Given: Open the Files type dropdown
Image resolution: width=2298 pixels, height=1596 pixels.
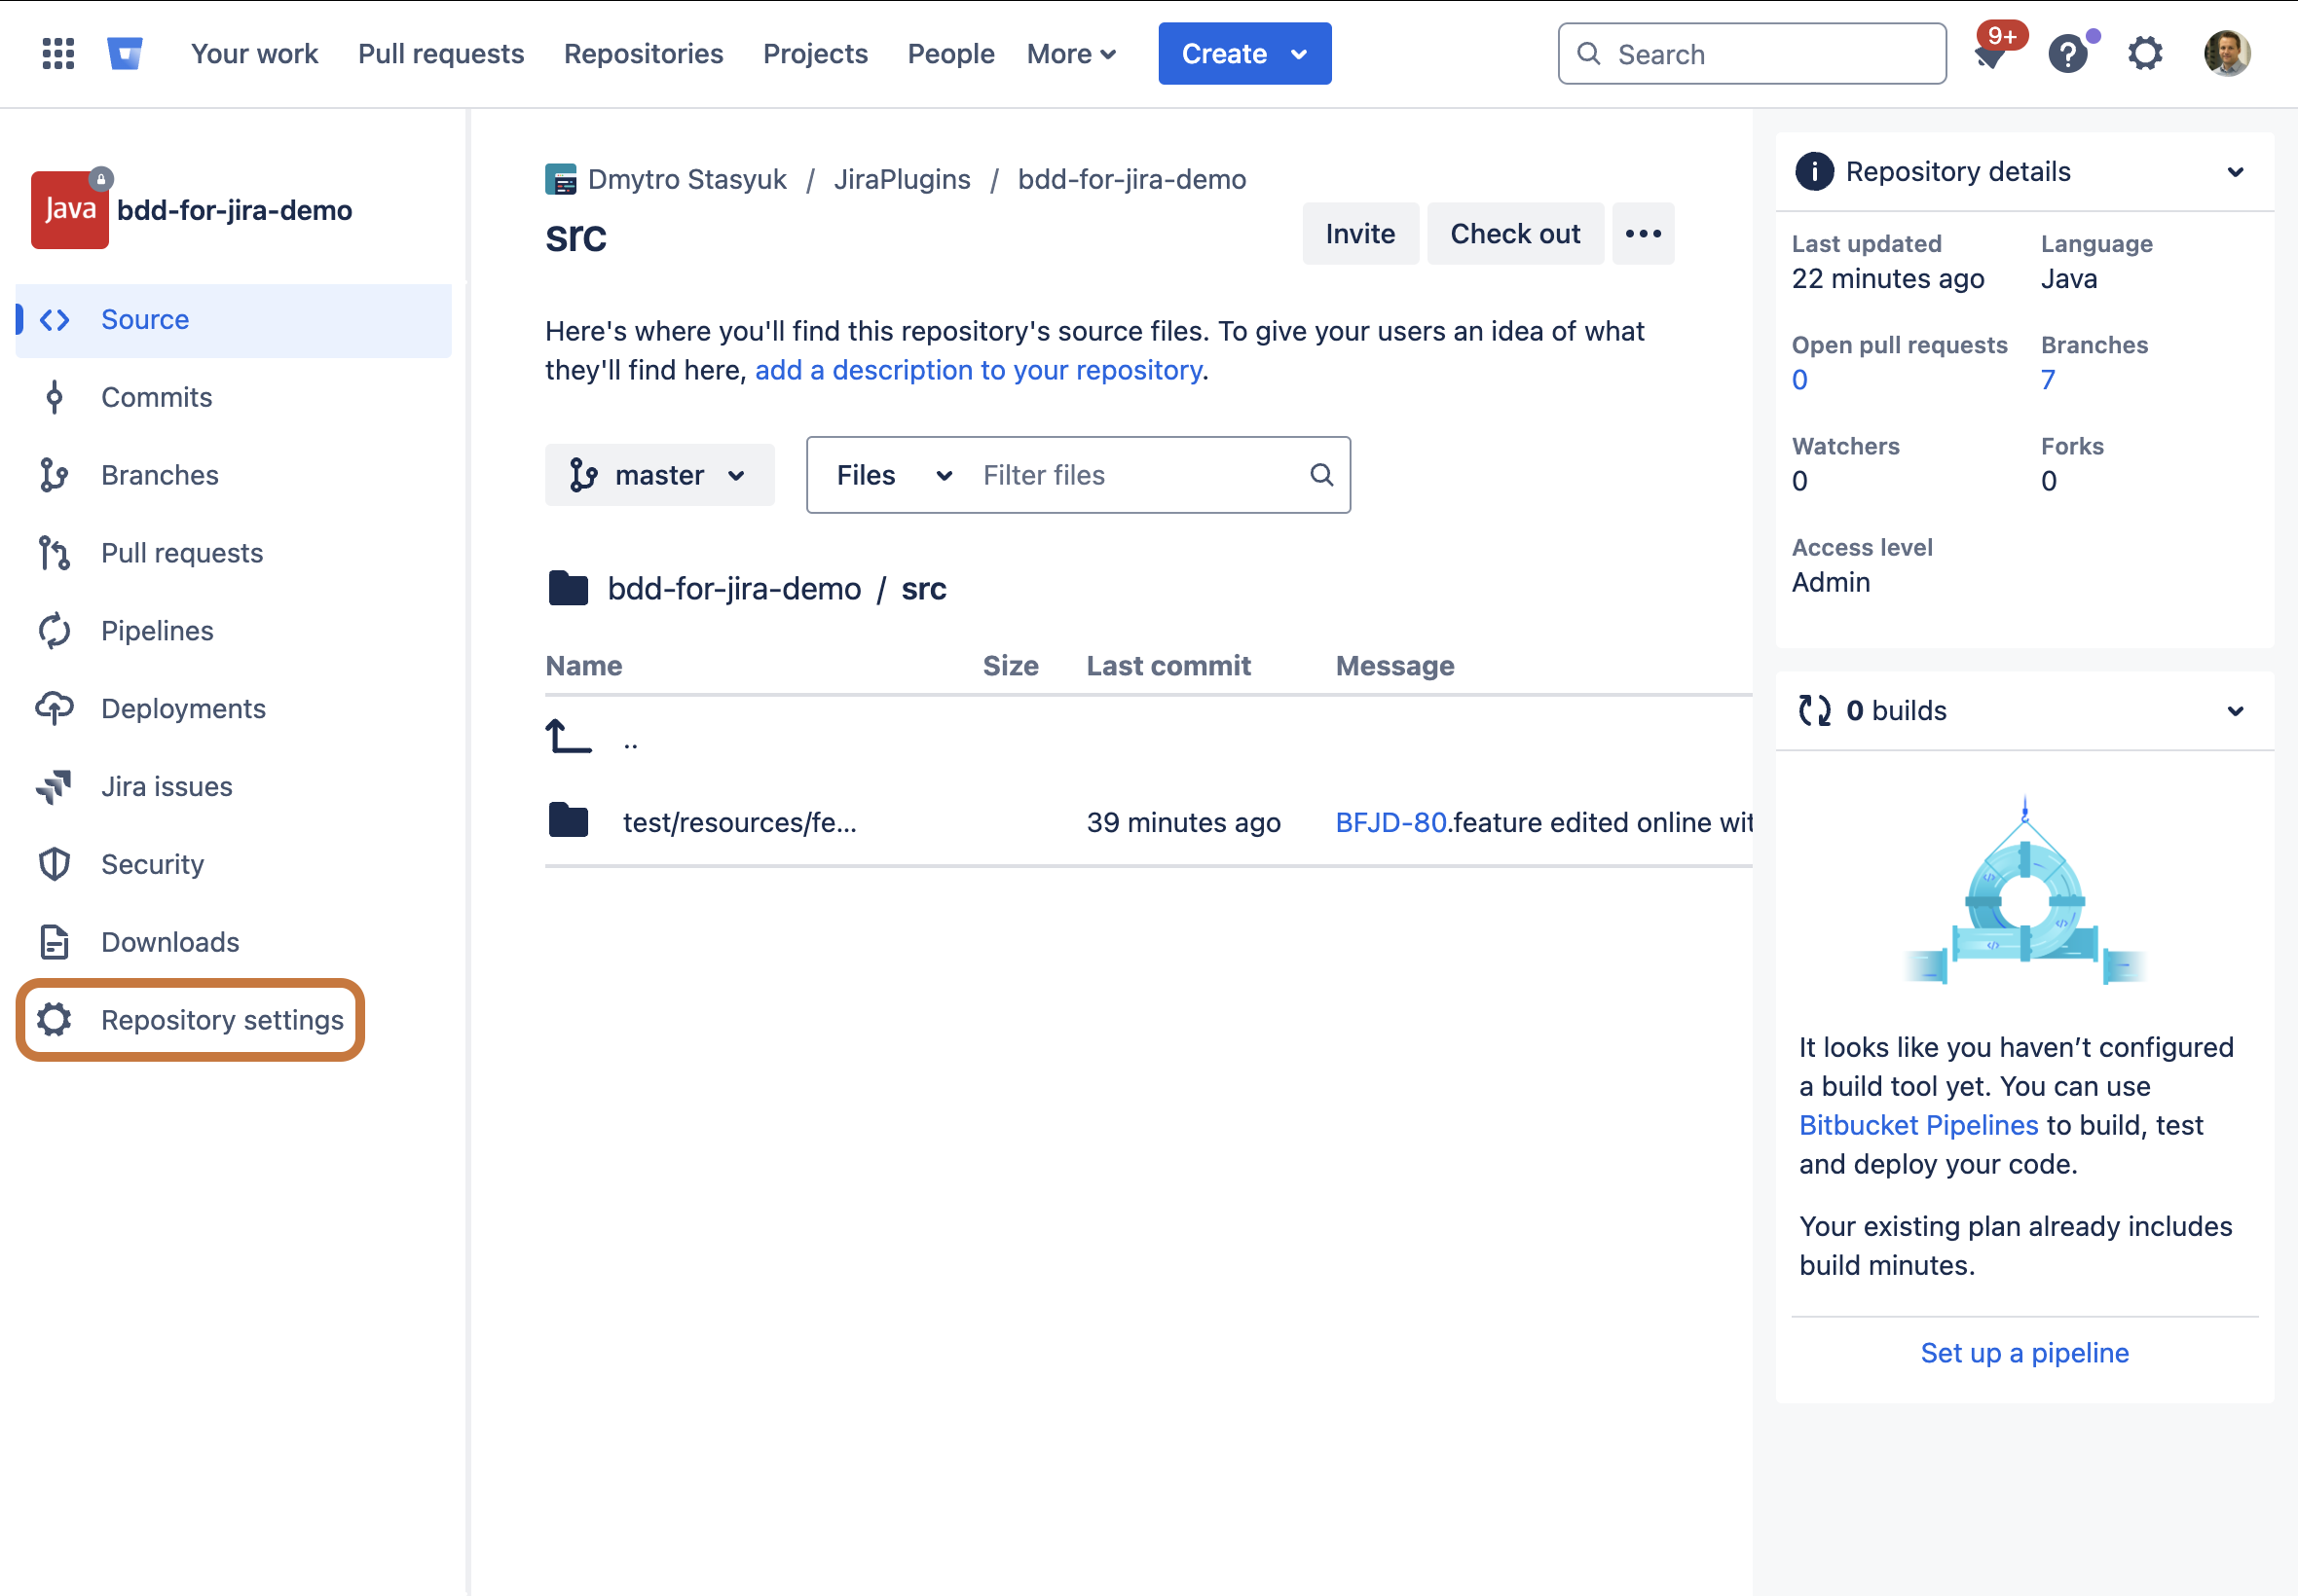Looking at the screenshot, I should [x=895, y=475].
